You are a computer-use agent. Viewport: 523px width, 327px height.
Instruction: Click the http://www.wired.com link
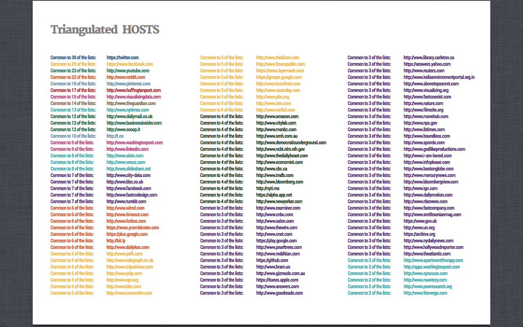[x=125, y=208]
